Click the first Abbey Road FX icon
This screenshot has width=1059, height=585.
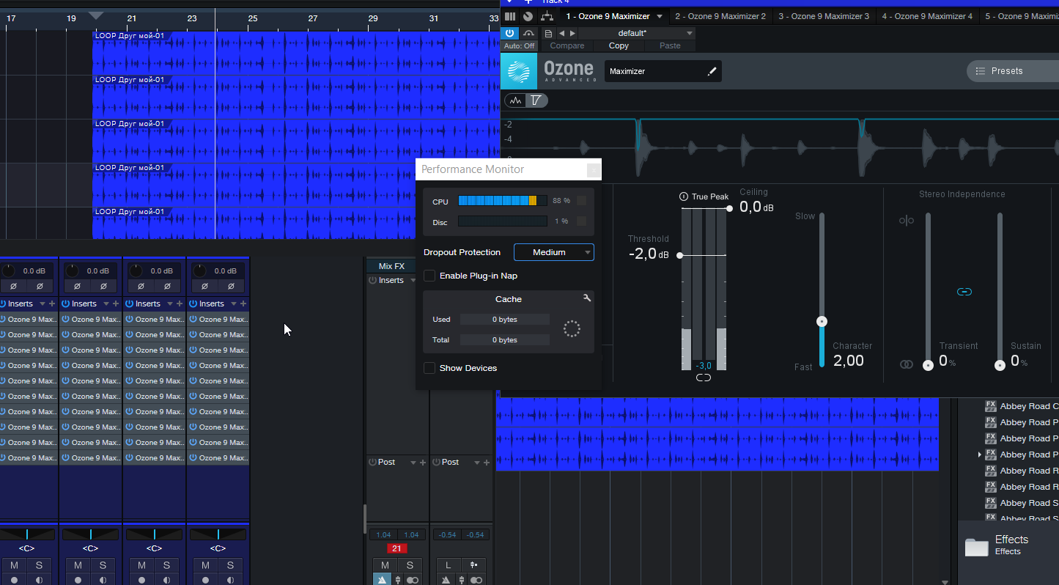(x=991, y=406)
